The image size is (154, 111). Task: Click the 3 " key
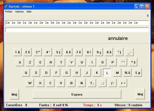tap(38, 52)
